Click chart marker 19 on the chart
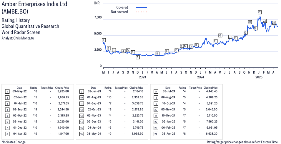 click(x=245, y=32)
